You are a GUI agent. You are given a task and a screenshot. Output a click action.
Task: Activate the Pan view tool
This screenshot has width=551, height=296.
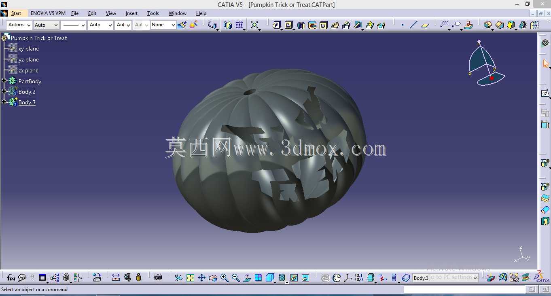pyautogui.click(x=201, y=278)
